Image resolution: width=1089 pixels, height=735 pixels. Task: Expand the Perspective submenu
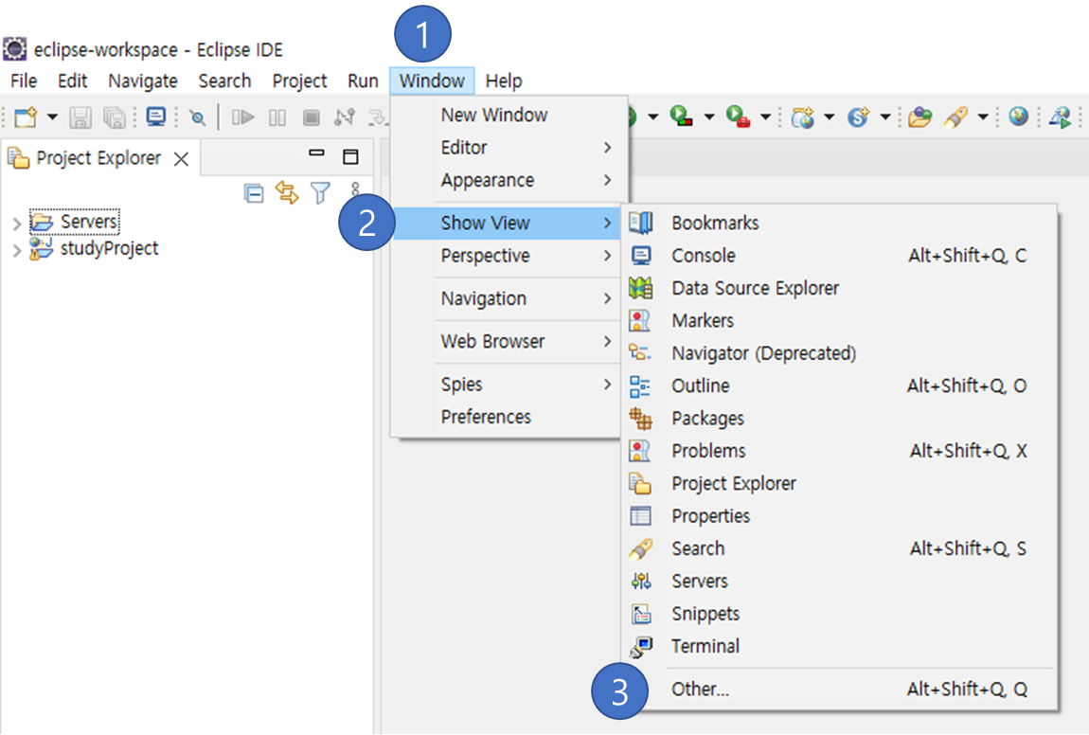point(507,256)
